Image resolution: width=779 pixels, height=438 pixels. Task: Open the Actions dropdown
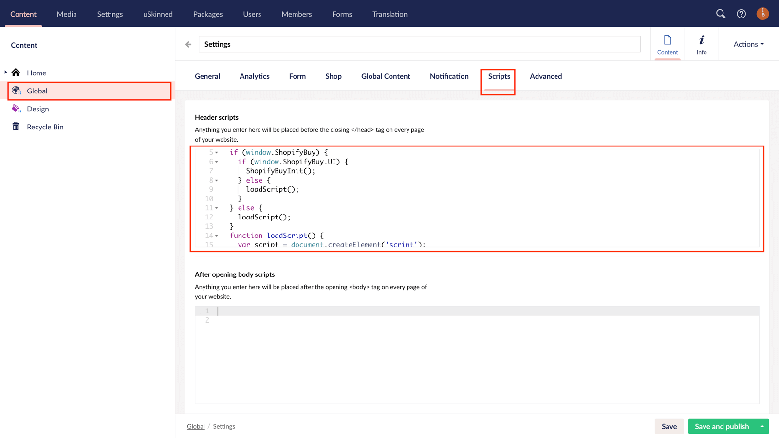748,44
